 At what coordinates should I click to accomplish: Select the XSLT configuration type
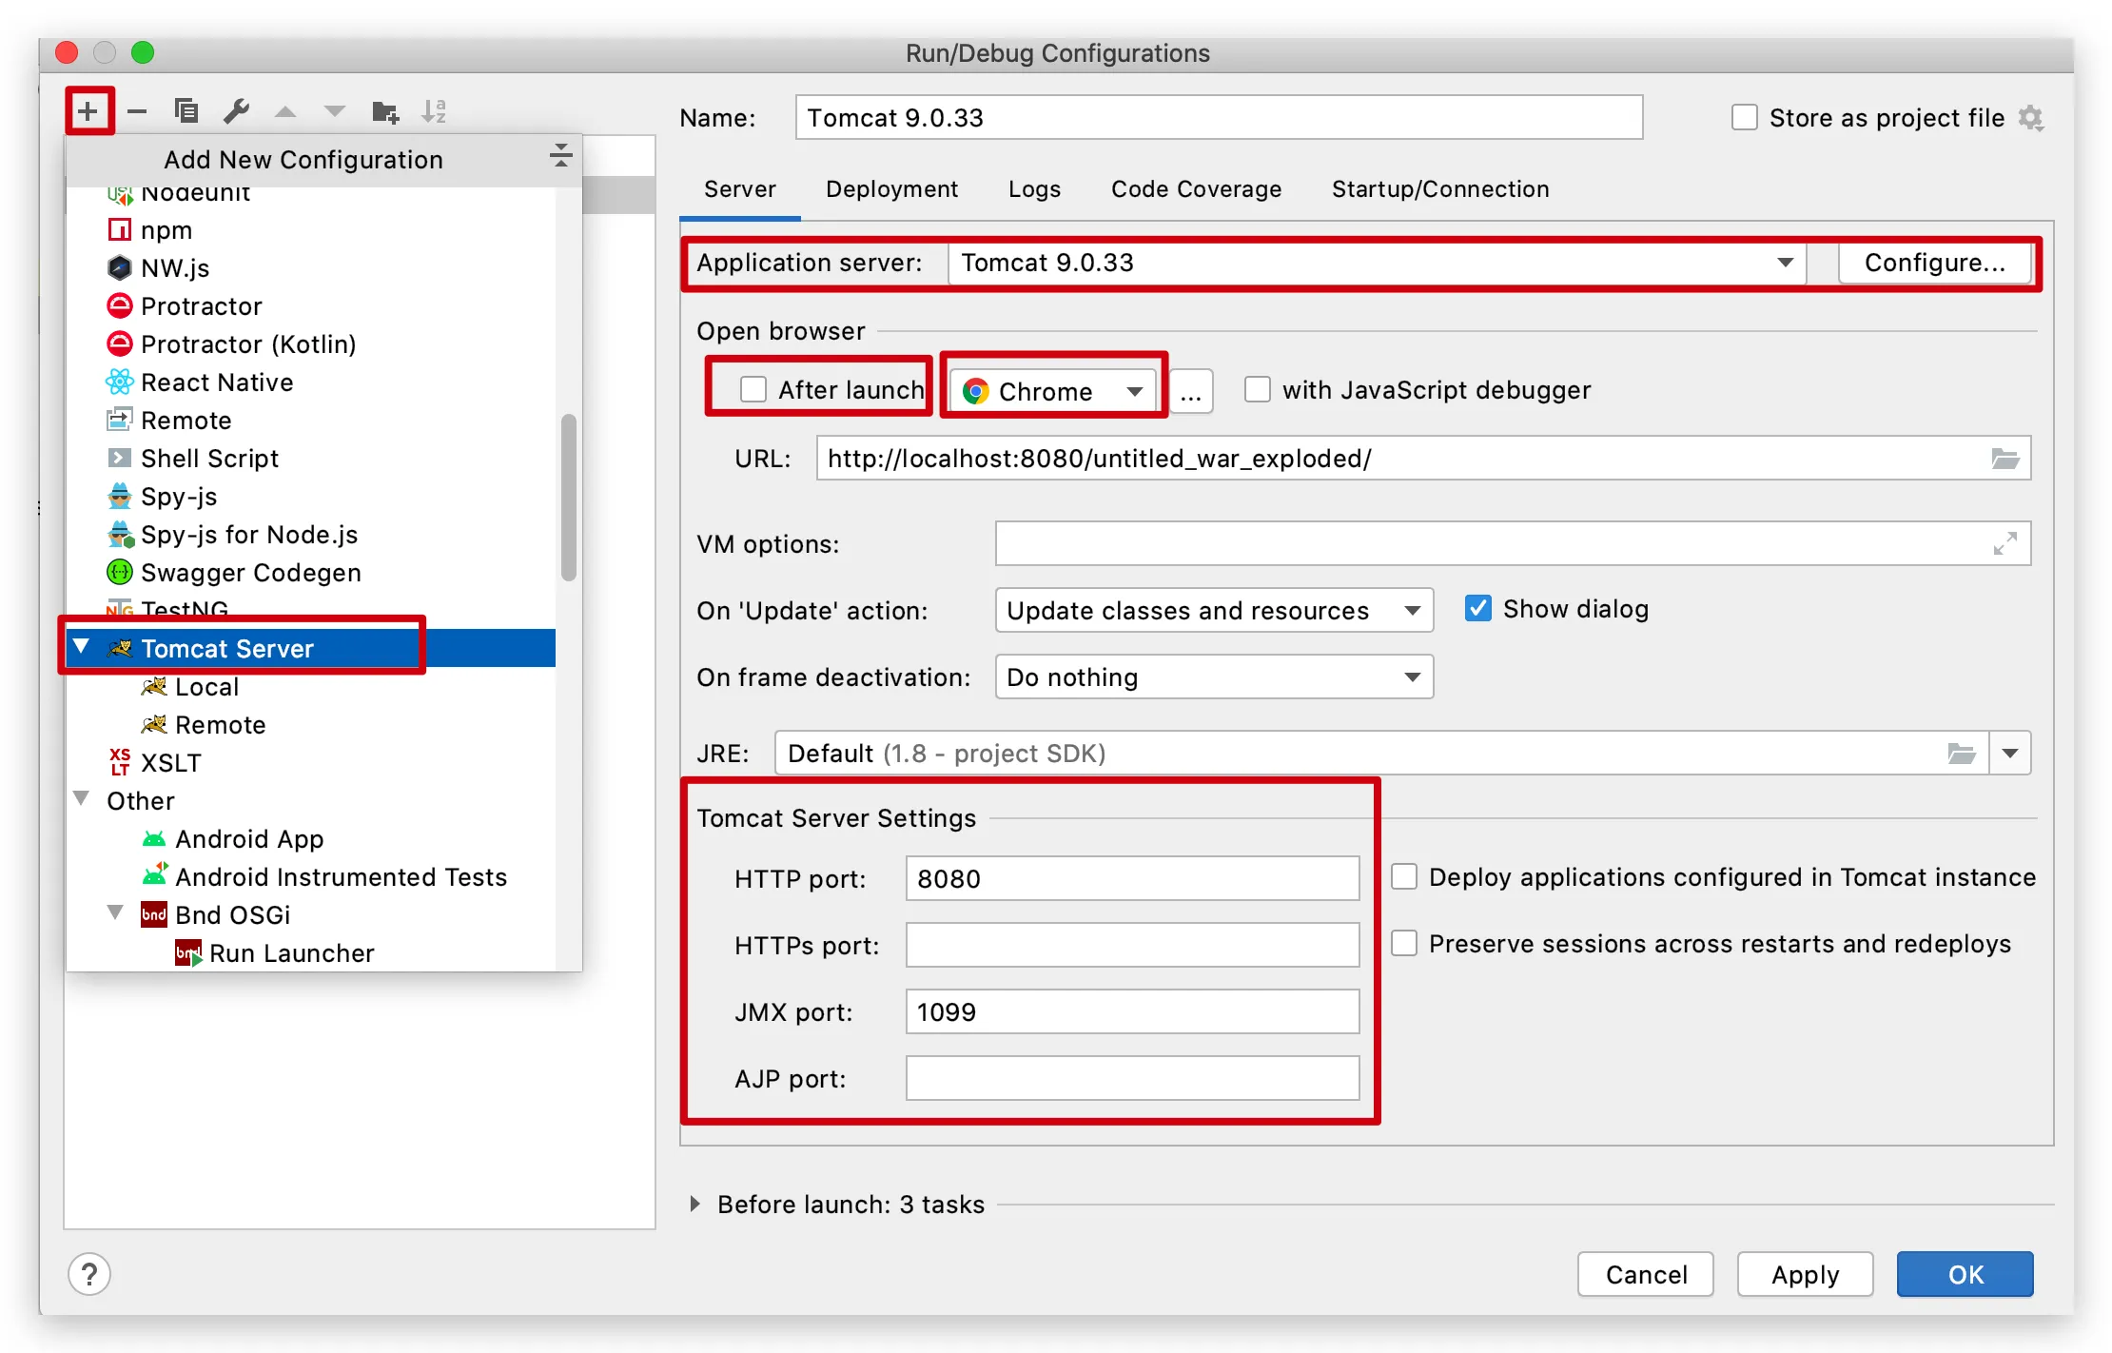pyautogui.click(x=311, y=763)
